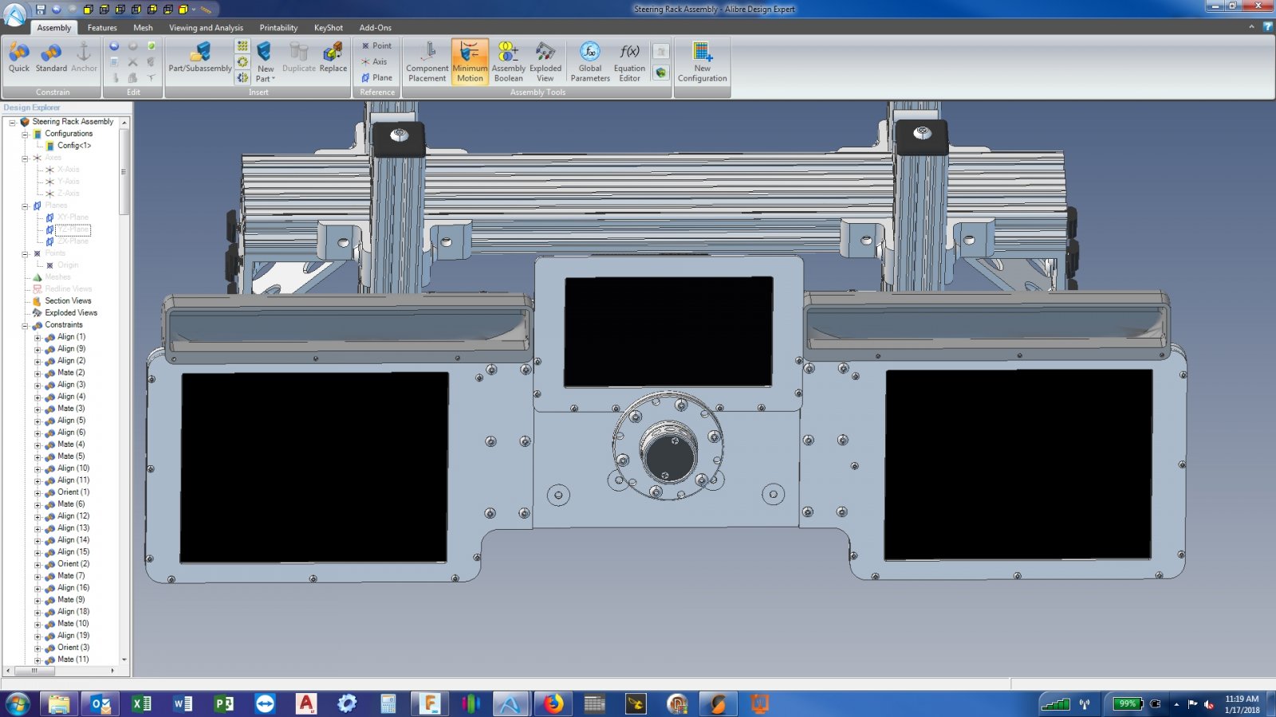The height and width of the screenshot is (717, 1276).
Task: Select the YZ-Plane tree item
Action: coord(73,229)
